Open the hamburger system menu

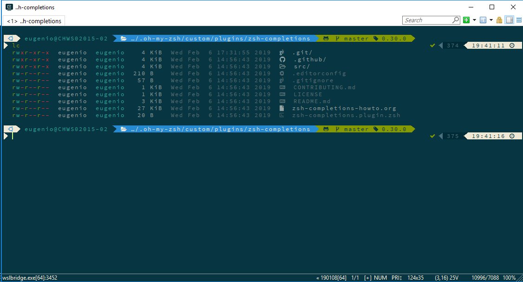point(519,20)
